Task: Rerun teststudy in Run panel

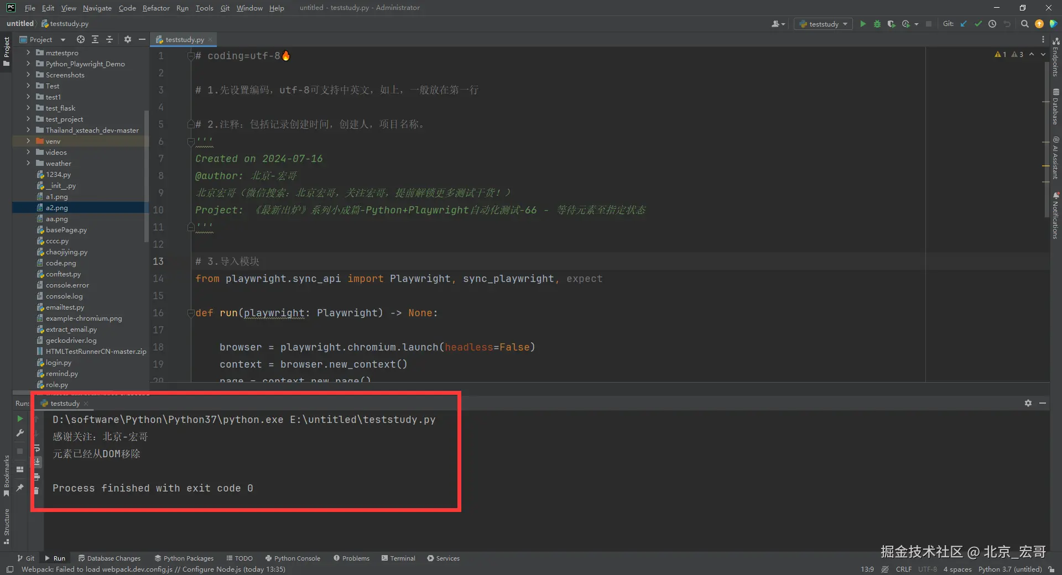Action: (x=20, y=419)
